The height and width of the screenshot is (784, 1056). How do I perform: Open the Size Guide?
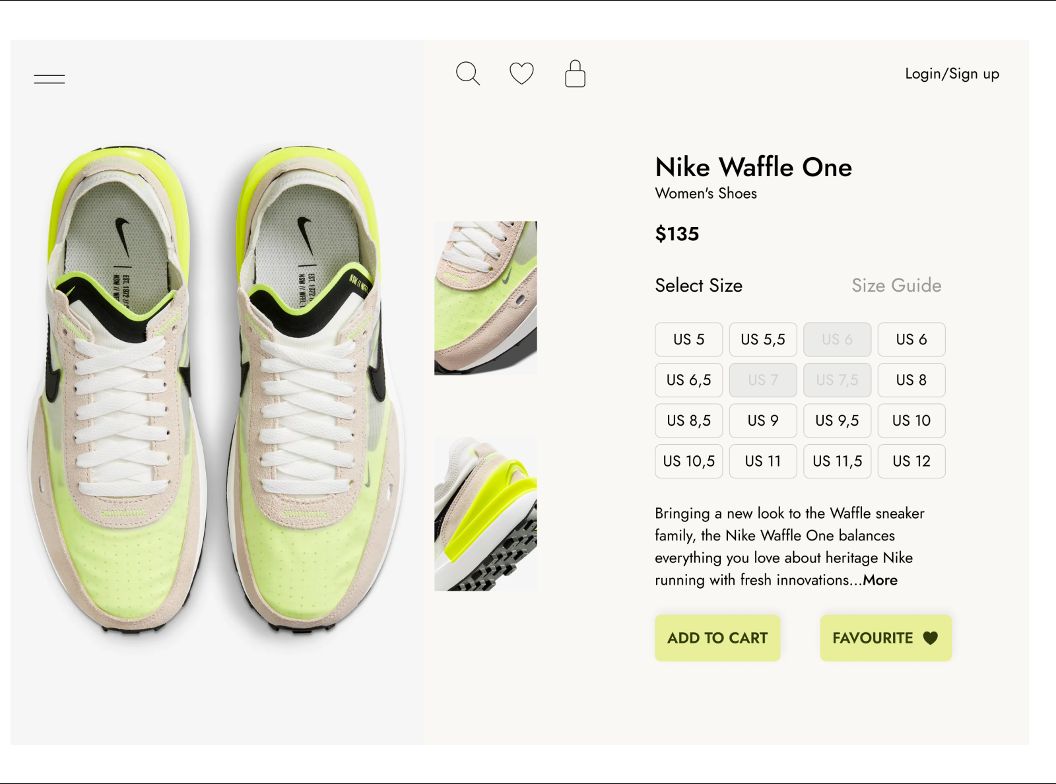[898, 285]
